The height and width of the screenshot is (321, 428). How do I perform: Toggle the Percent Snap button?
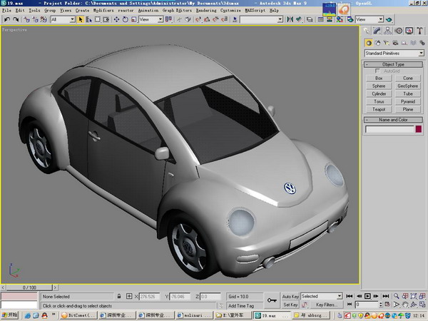click(x=215, y=20)
